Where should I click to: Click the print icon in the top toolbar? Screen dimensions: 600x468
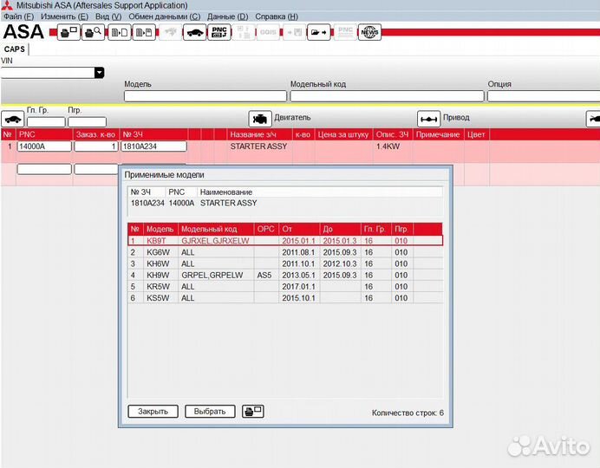pos(68,33)
